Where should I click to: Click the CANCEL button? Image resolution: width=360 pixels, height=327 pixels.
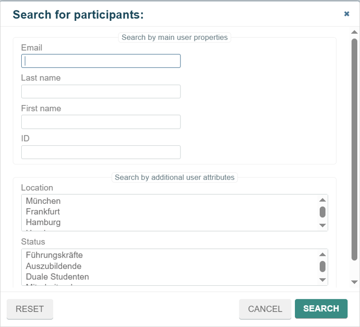tap(265, 309)
